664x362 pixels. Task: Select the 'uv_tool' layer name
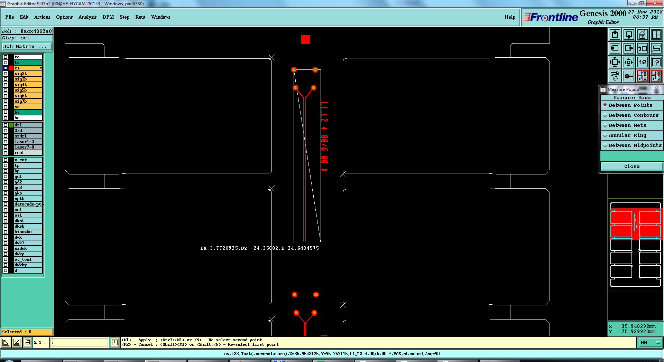coord(28,259)
